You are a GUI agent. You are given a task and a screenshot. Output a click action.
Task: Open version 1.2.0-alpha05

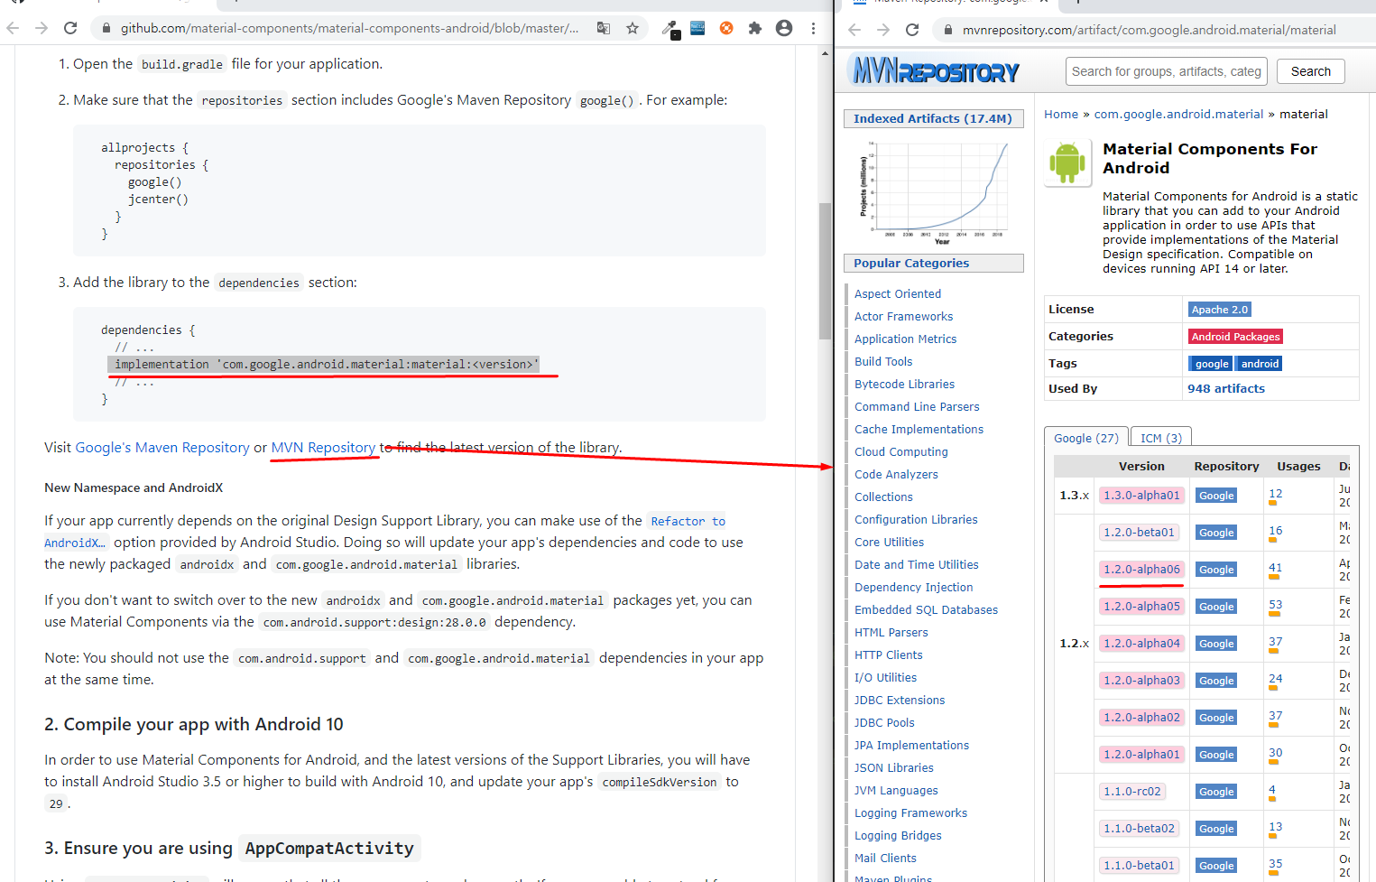click(1141, 607)
